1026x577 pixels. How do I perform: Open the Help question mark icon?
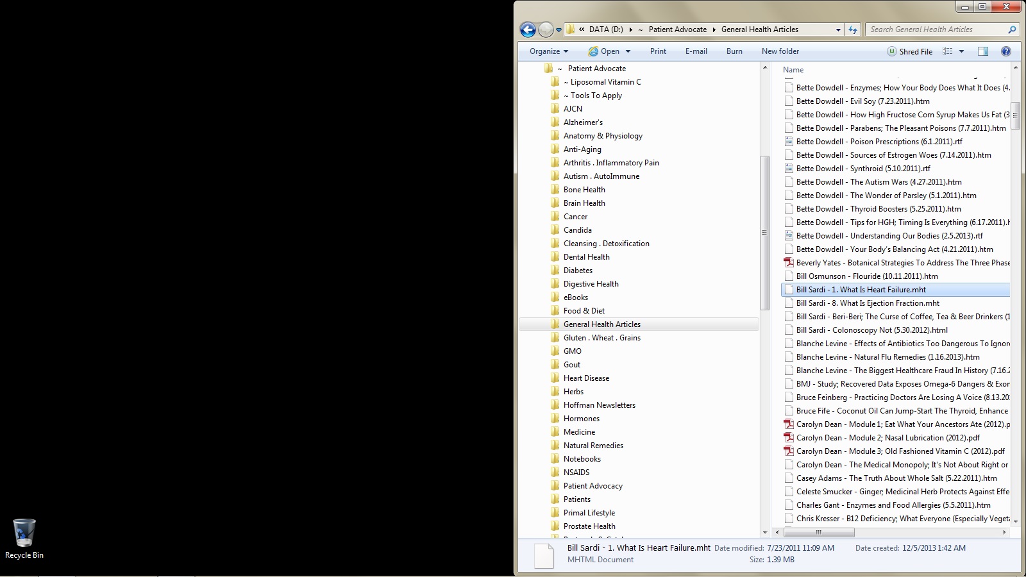[x=1006, y=51]
